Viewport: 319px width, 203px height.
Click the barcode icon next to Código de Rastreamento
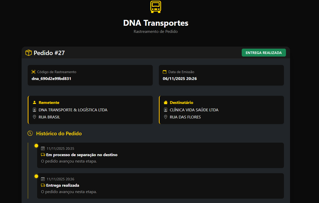(34, 72)
